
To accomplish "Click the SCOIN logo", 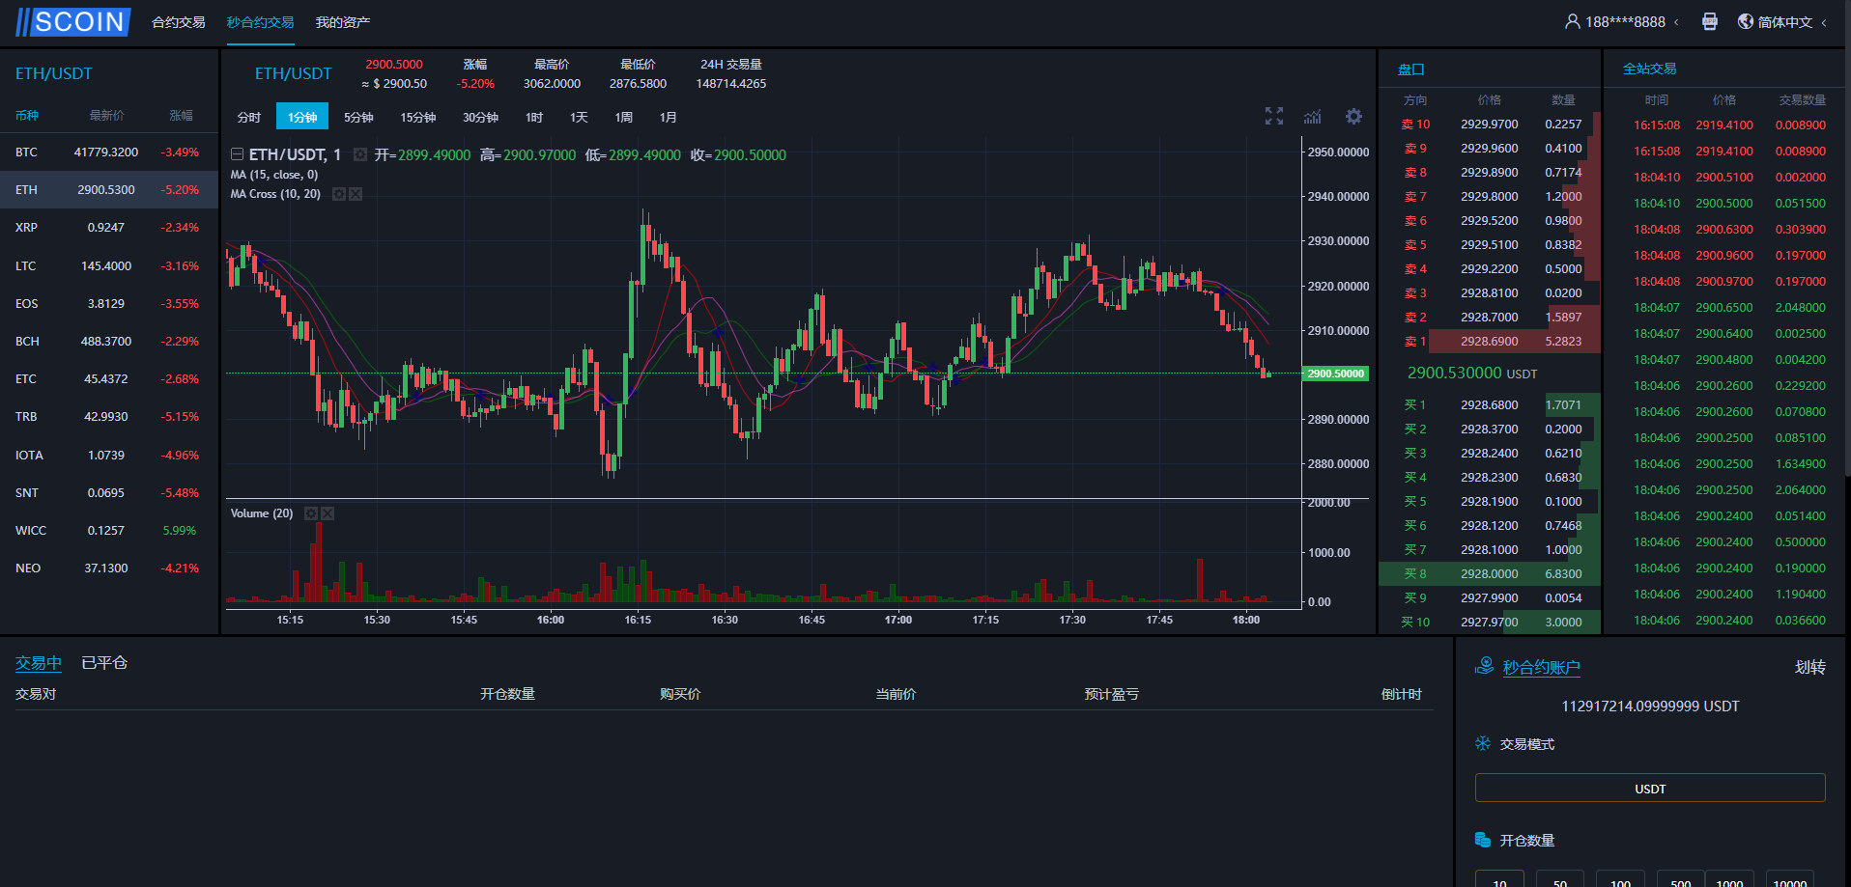I will pyautogui.click(x=72, y=21).
